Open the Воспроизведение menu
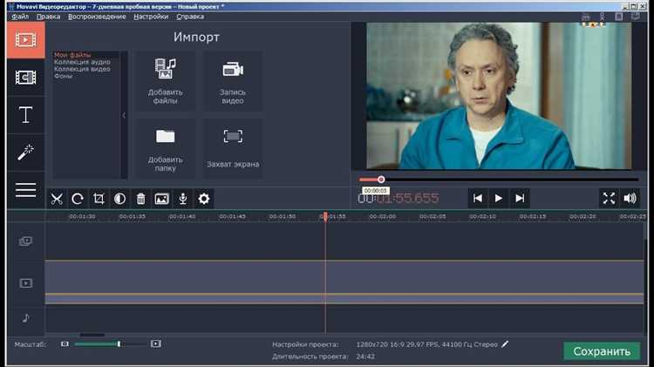 97,17
